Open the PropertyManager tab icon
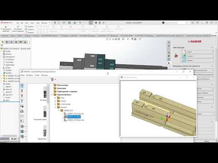Viewport: 218px width, 163px height. coord(7,42)
